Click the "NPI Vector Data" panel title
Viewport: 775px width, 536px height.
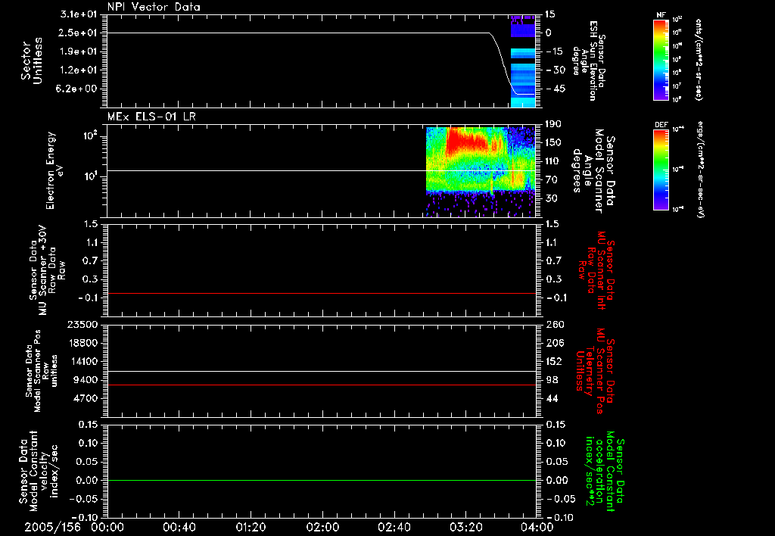pyautogui.click(x=154, y=7)
